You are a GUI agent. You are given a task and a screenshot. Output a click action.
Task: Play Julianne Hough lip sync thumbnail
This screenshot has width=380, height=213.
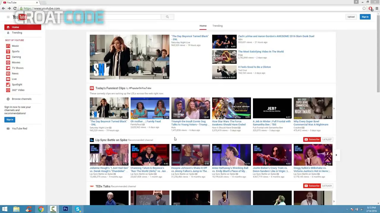pyautogui.click(x=109, y=155)
